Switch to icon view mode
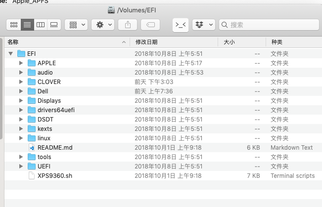 point(14,25)
